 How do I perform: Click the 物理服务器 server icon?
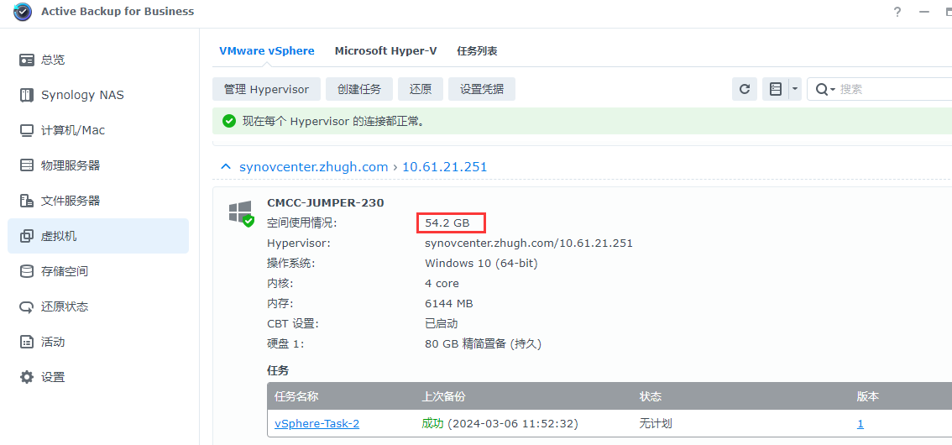tap(27, 165)
